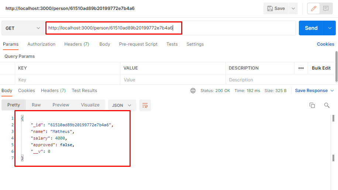Open search in response body
This screenshot has height=190, width=338.
click(327, 105)
